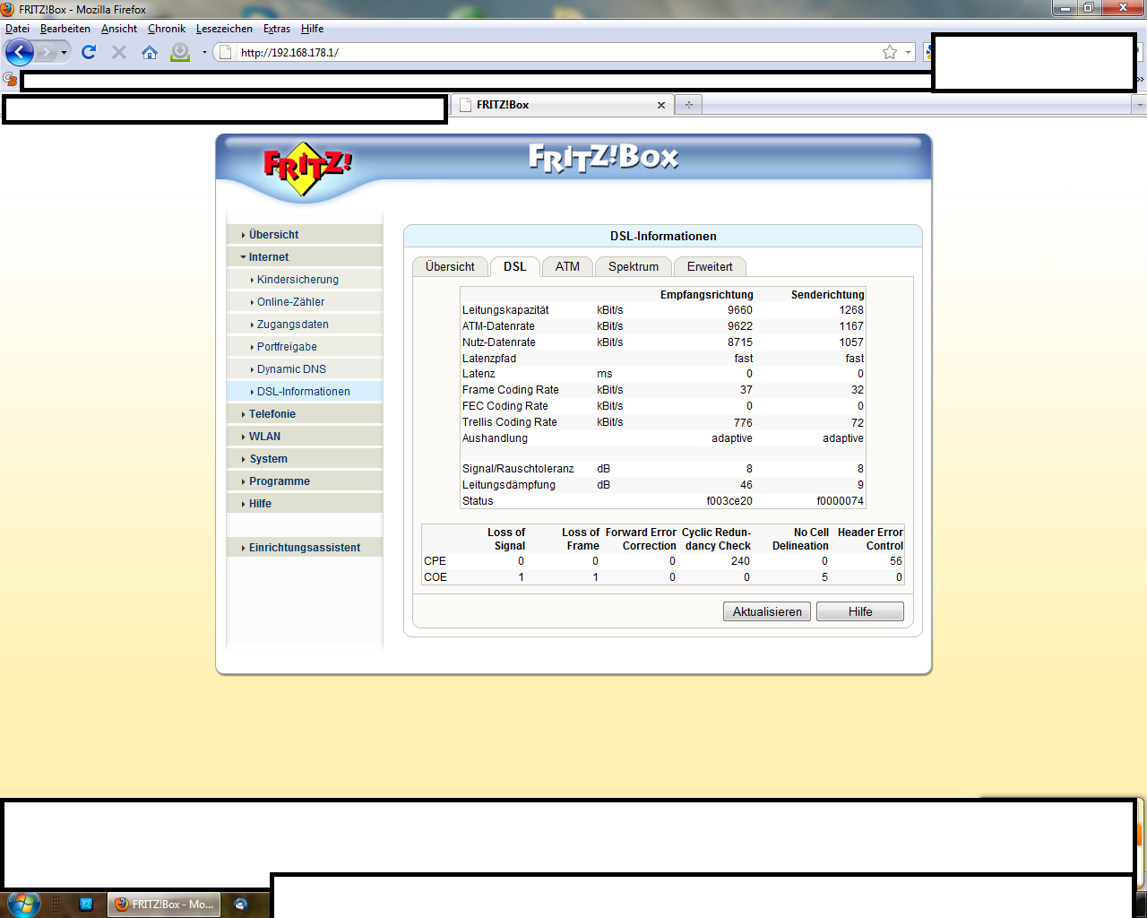
Task: Expand the Programme sidebar section
Action: pos(305,481)
